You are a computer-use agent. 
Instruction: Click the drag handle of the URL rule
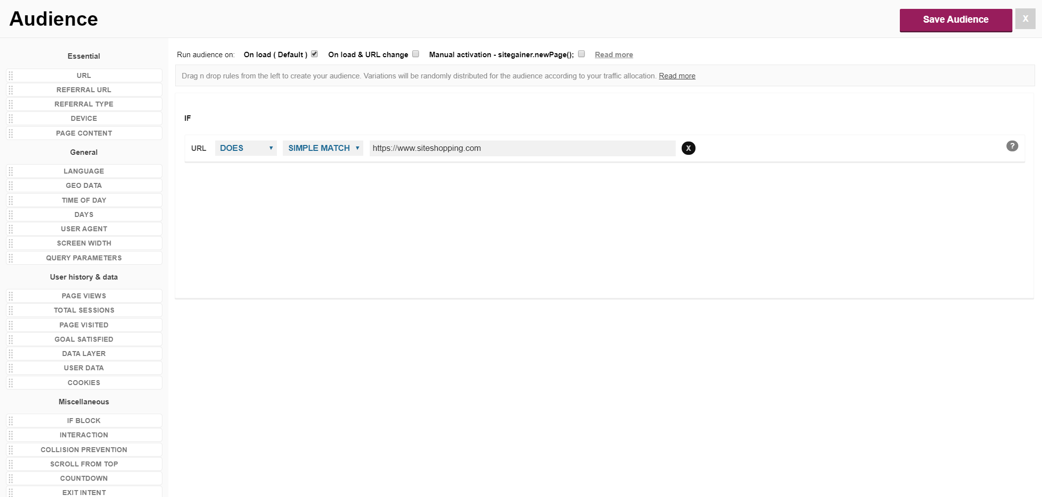tap(11, 75)
